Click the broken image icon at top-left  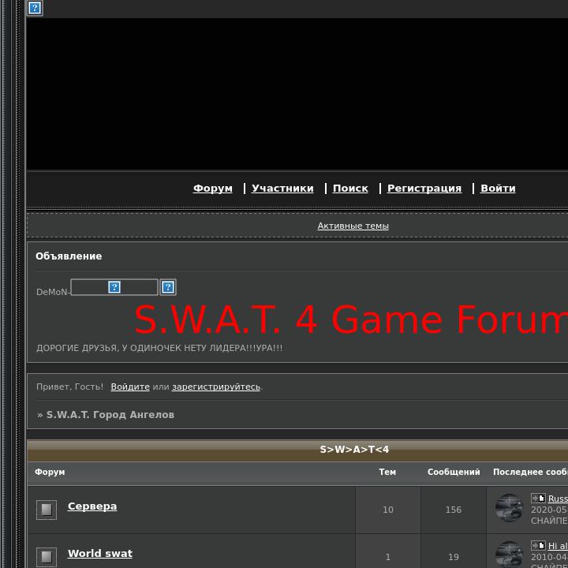(35, 8)
